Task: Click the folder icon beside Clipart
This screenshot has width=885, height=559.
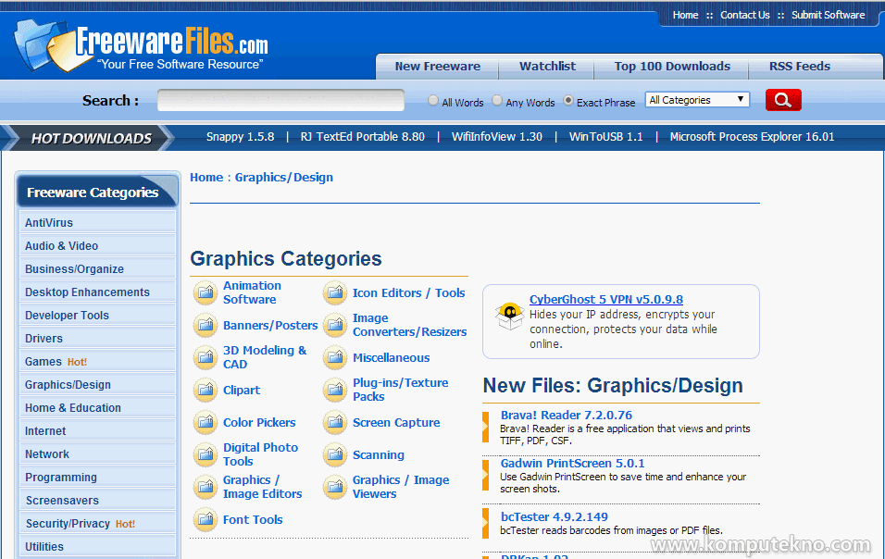Action: 206,390
